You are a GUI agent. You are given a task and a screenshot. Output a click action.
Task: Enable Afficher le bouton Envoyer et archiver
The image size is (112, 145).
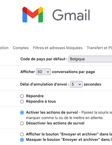(x=22, y=134)
